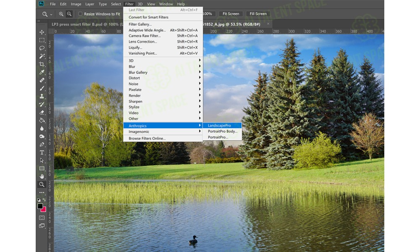The image size is (420, 252).
Task: Select the History Brush tool
Action: coord(42,104)
